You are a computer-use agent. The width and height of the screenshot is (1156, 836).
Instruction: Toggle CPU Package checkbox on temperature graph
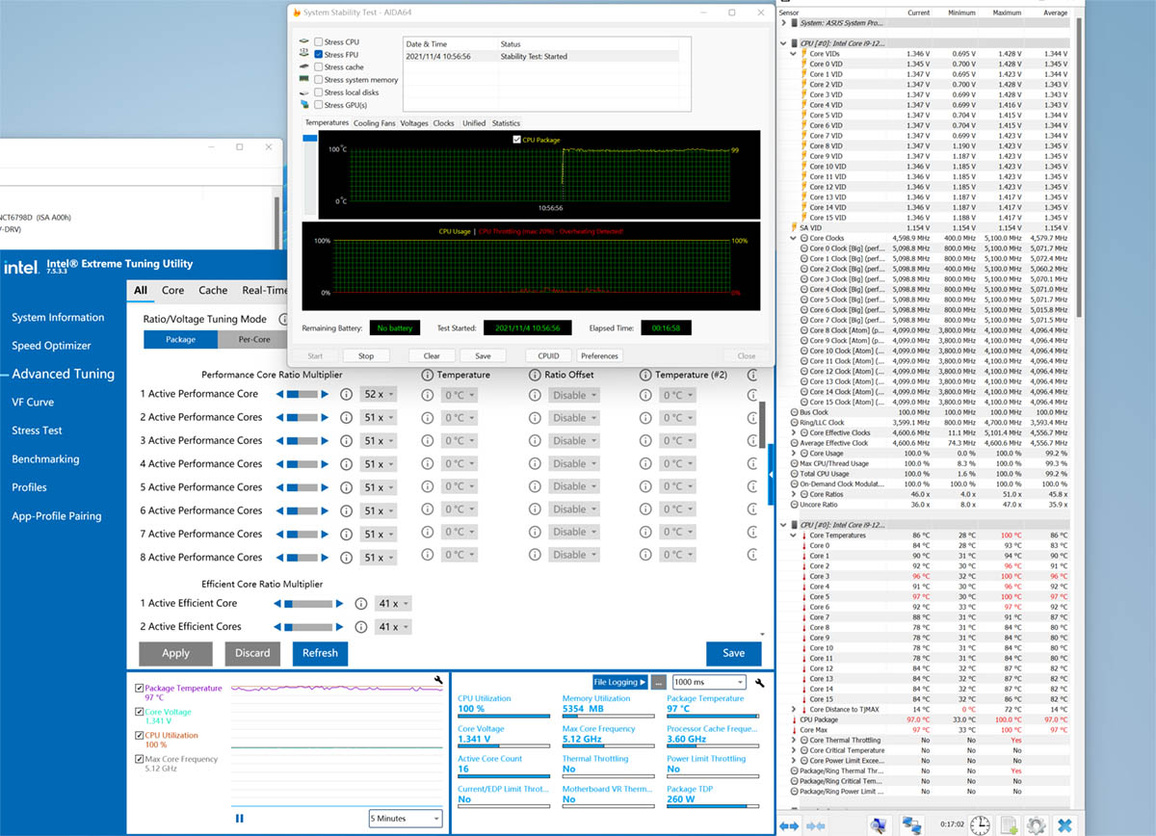pyautogui.click(x=517, y=140)
